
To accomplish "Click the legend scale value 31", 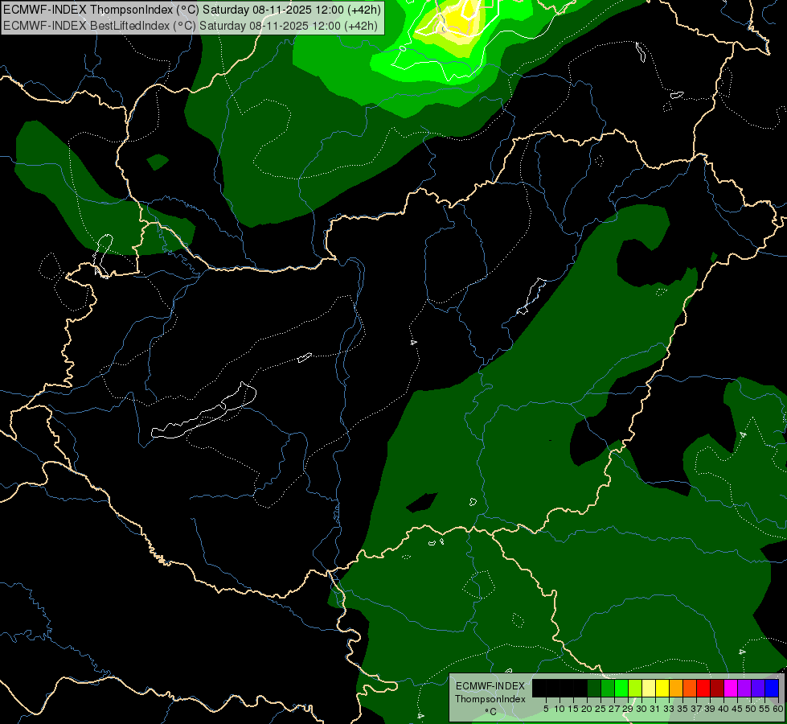I will click(655, 709).
